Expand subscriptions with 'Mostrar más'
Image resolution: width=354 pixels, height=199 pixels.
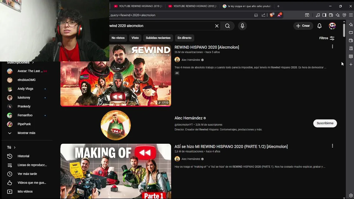pos(27,133)
